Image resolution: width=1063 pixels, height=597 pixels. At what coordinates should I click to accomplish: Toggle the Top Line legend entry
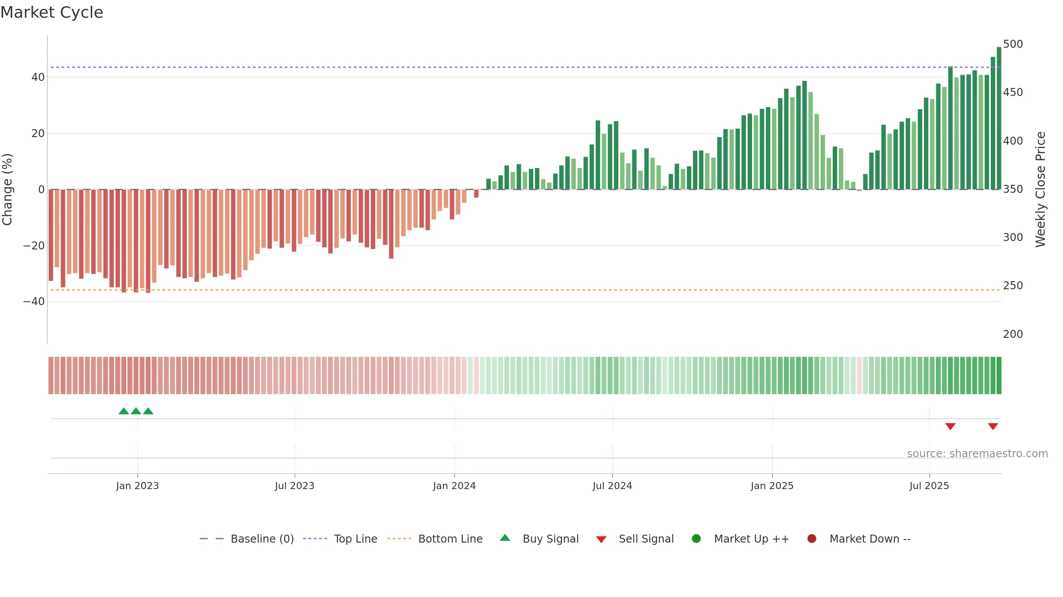pyautogui.click(x=340, y=539)
